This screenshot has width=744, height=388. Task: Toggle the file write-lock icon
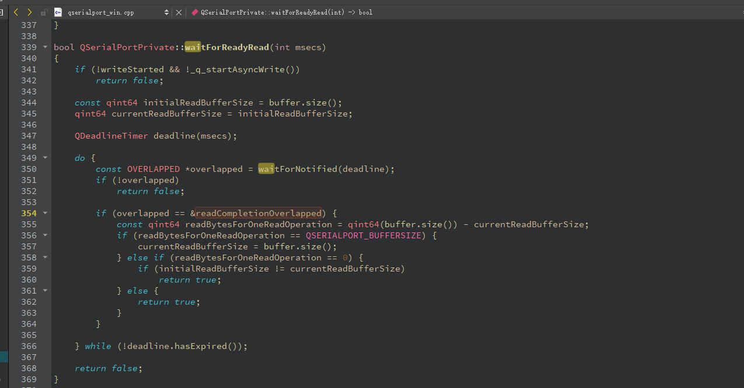[x=44, y=12]
